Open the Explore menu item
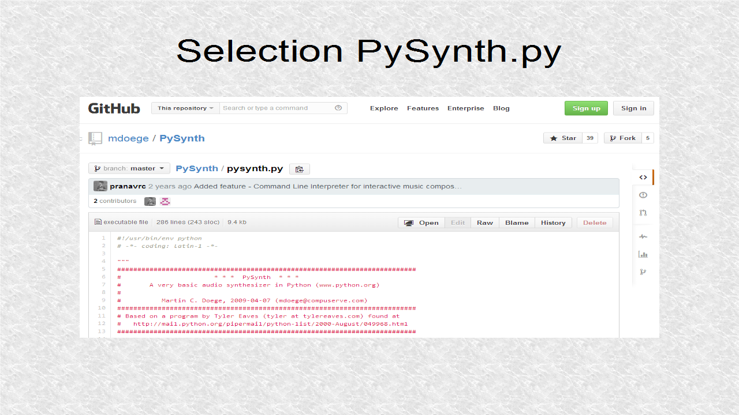Viewport: 739px width, 415px height. (383, 108)
